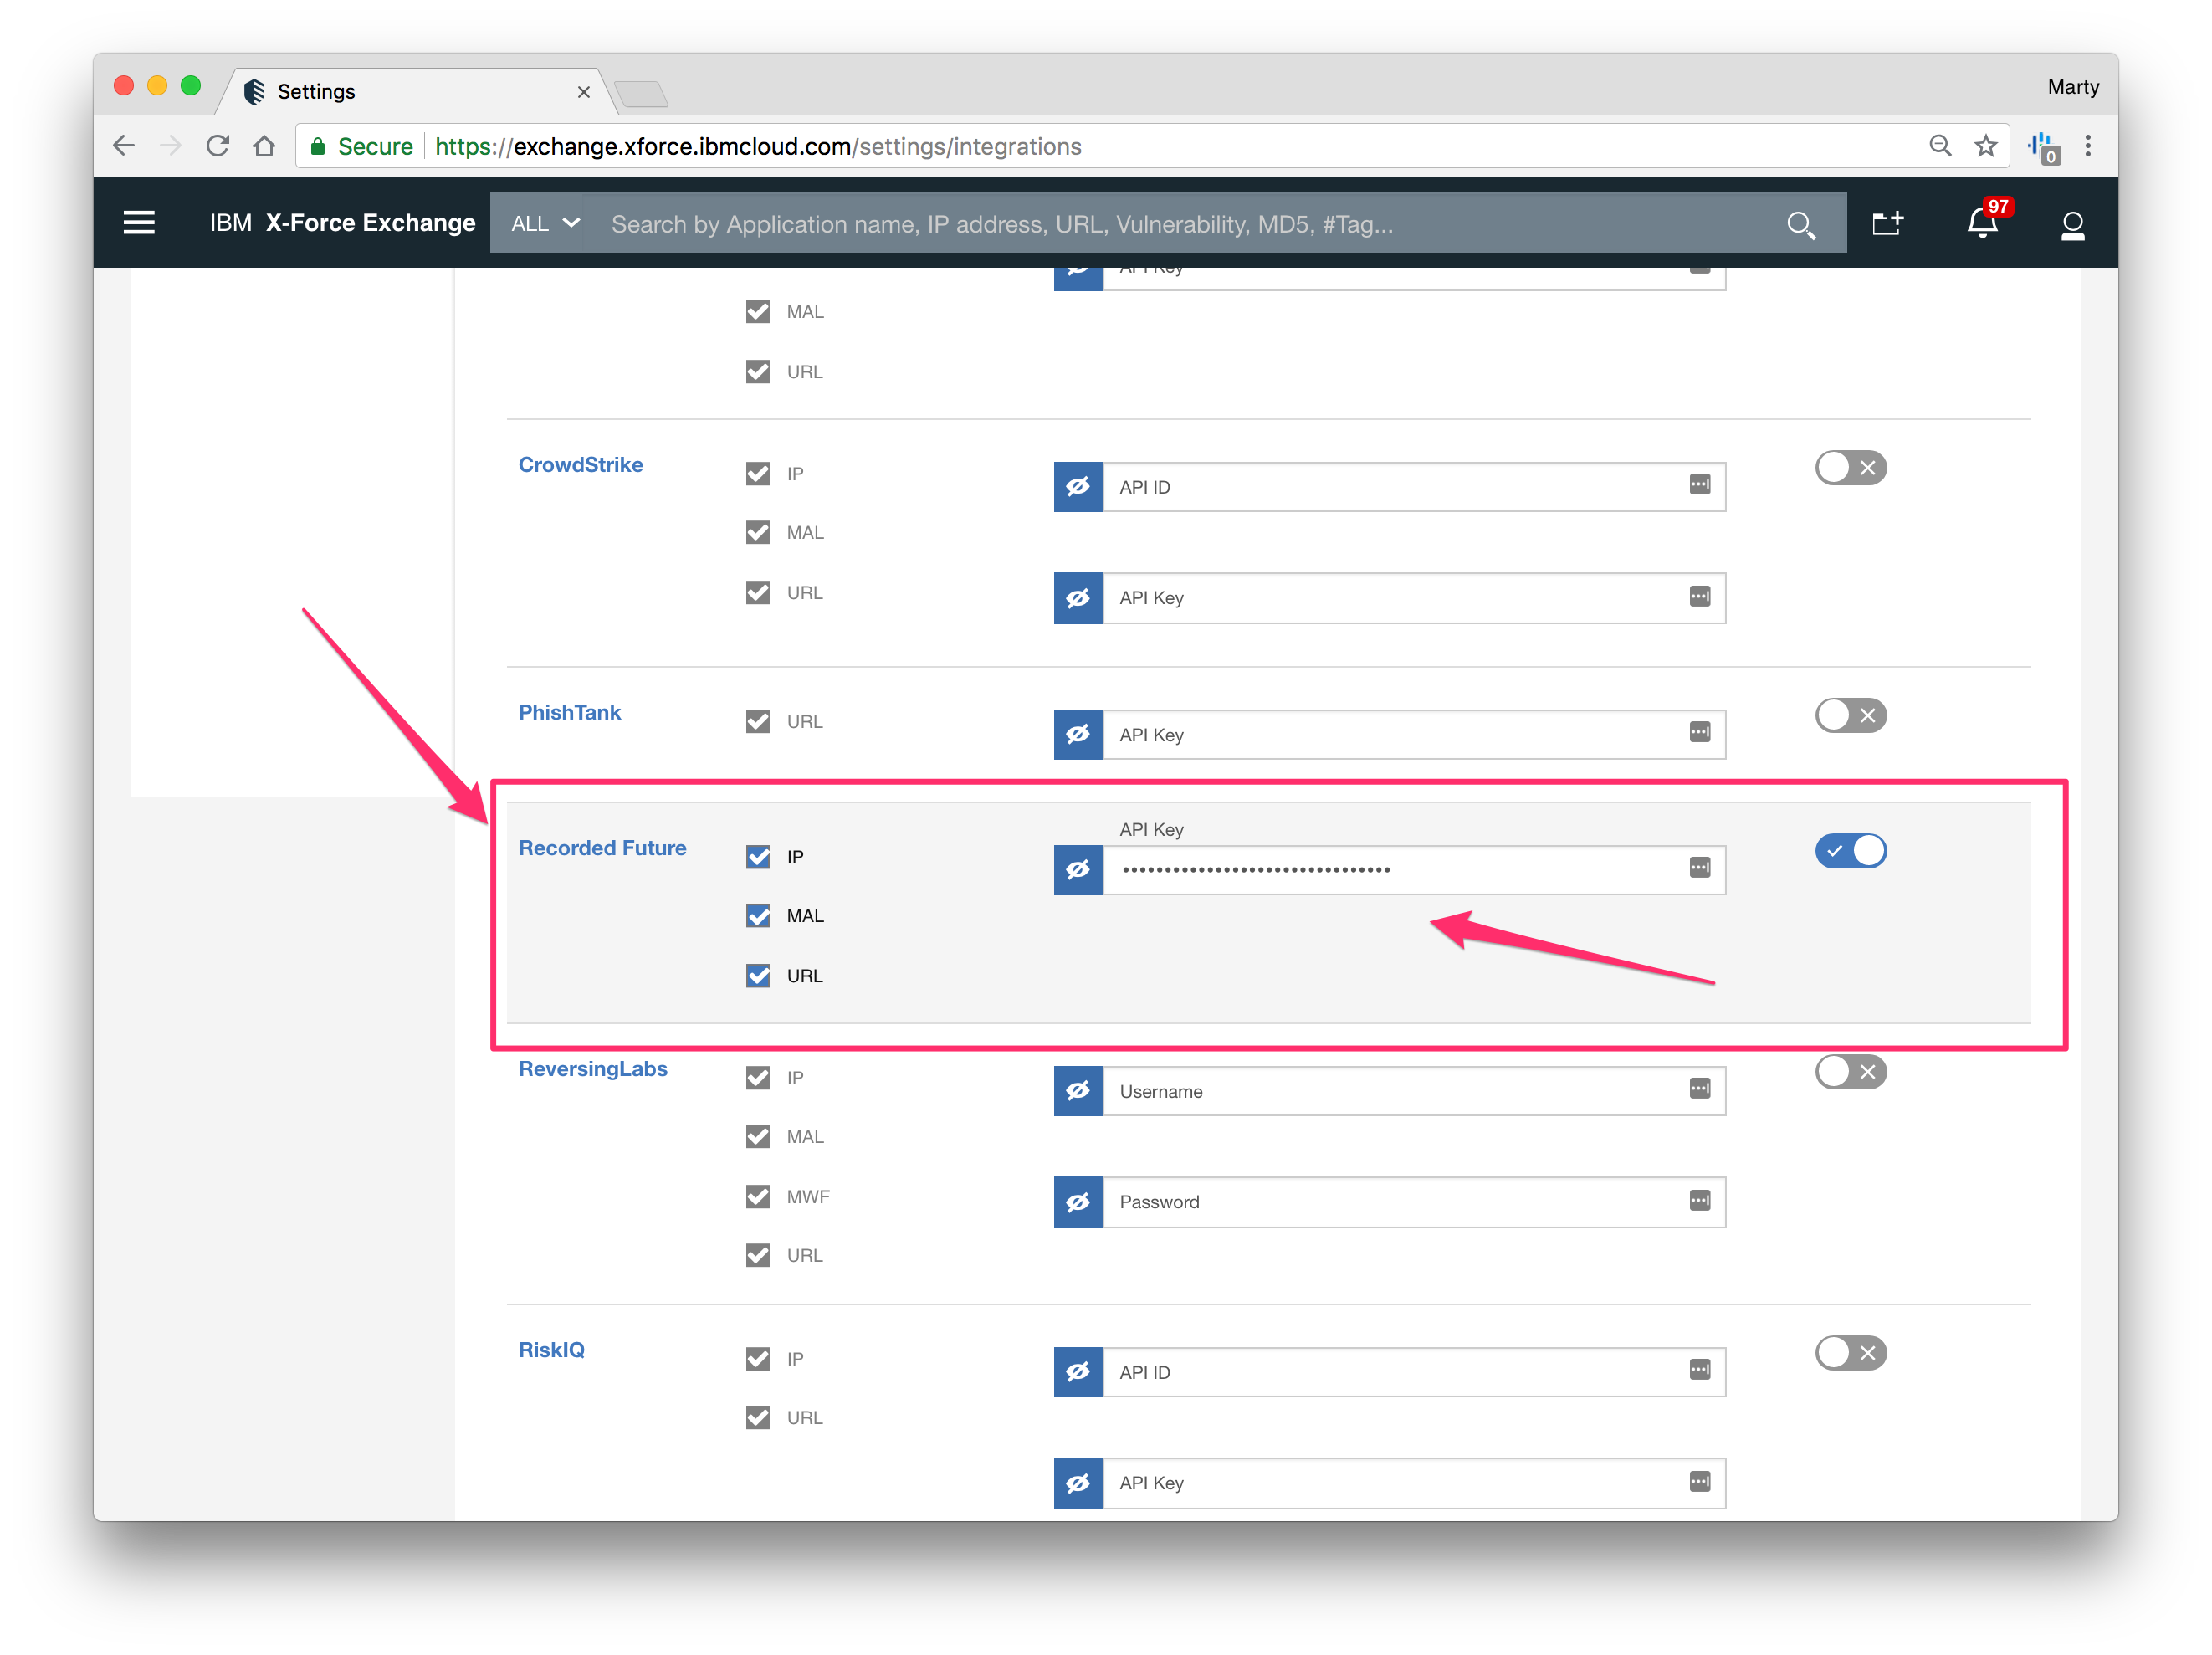Viewport: 2212px width, 1655px height.
Task: Open the RiskIQ link
Action: 551,1350
